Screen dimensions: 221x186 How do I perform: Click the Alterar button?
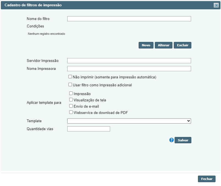pos(164,45)
